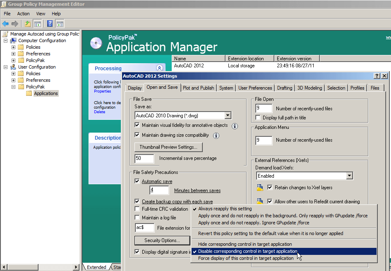Image resolution: width=391 pixels, height=271 pixels.
Task: Click Incremental save percentage field
Action: pos(144,158)
